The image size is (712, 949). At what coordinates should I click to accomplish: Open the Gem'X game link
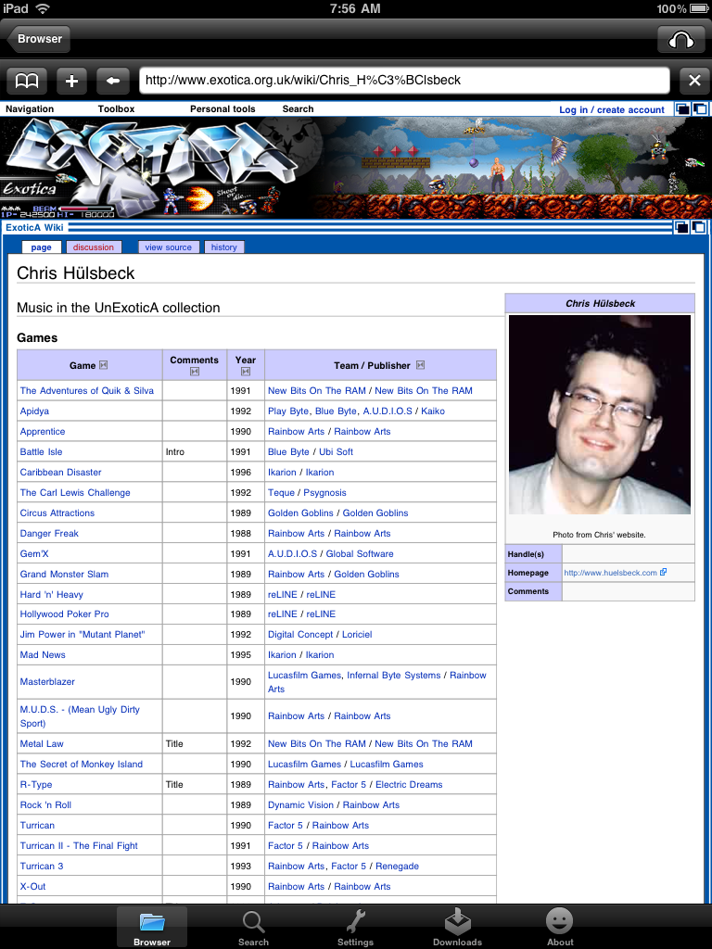coord(34,554)
